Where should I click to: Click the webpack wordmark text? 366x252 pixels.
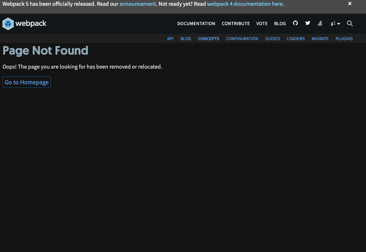point(31,24)
